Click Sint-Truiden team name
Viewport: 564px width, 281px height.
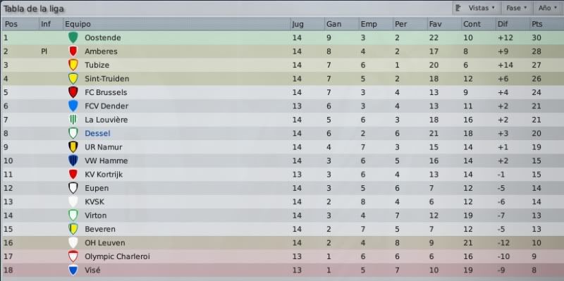click(107, 79)
